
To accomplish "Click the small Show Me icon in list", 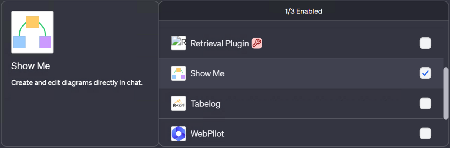I will tap(178, 73).
